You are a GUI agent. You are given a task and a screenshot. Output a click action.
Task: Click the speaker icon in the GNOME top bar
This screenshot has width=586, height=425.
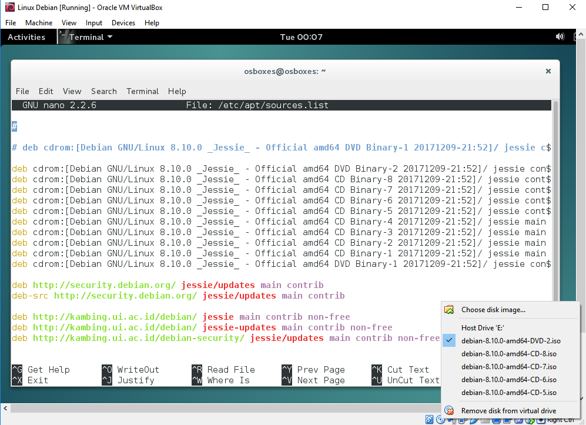560,36
